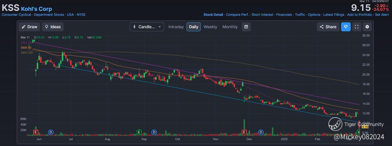Image resolution: width=392 pixels, height=146 pixels.
Task: Open the Financials page
Action: point(284,15)
